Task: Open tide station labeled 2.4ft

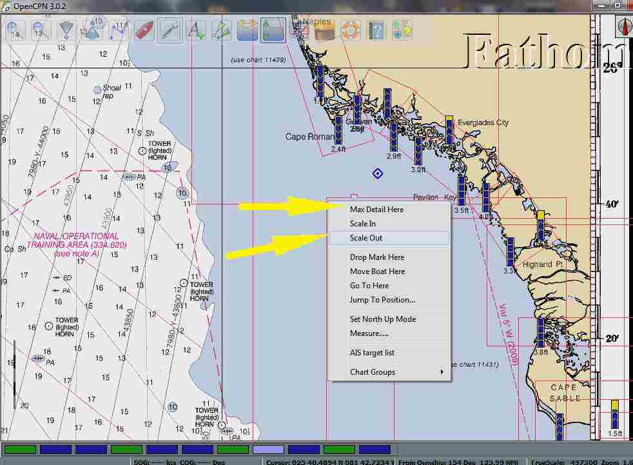Action: [x=338, y=130]
